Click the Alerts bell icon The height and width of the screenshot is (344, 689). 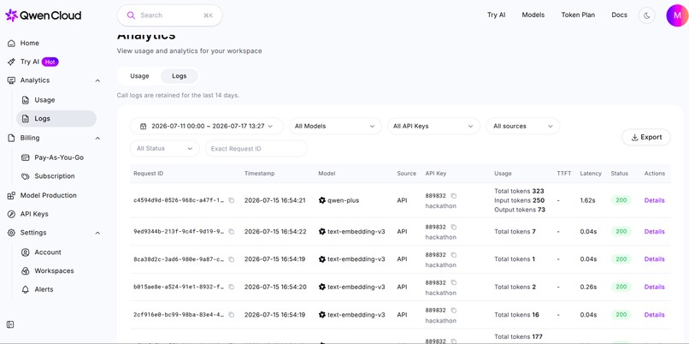(26, 289)
